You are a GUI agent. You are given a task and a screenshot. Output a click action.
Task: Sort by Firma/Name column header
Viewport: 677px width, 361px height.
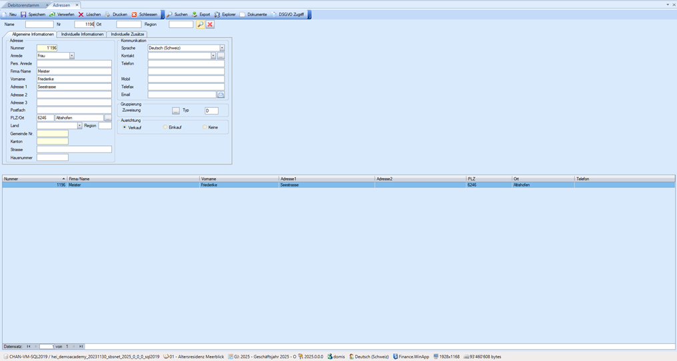coord(133,179)
